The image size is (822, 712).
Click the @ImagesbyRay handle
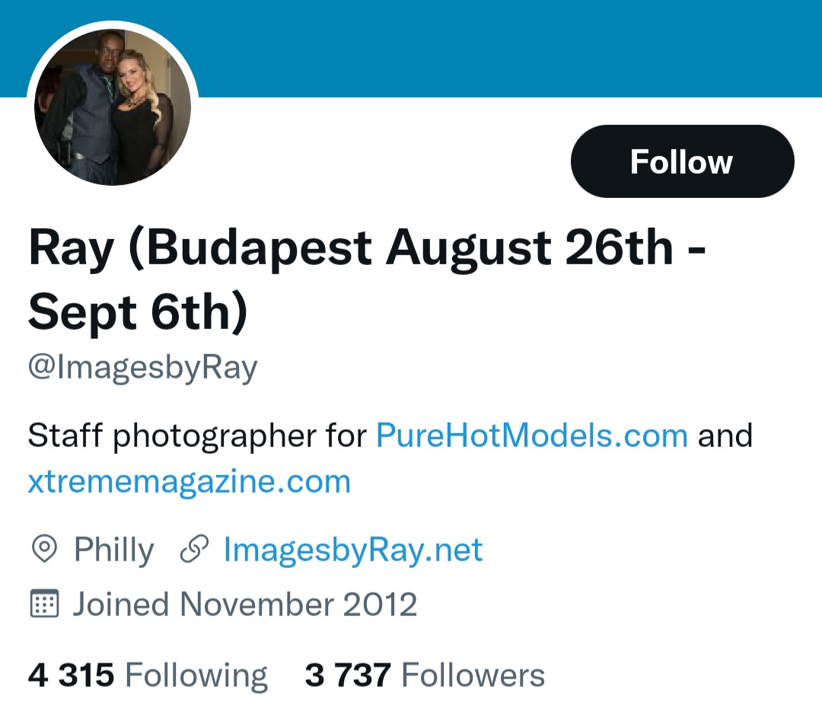[143, 368]
